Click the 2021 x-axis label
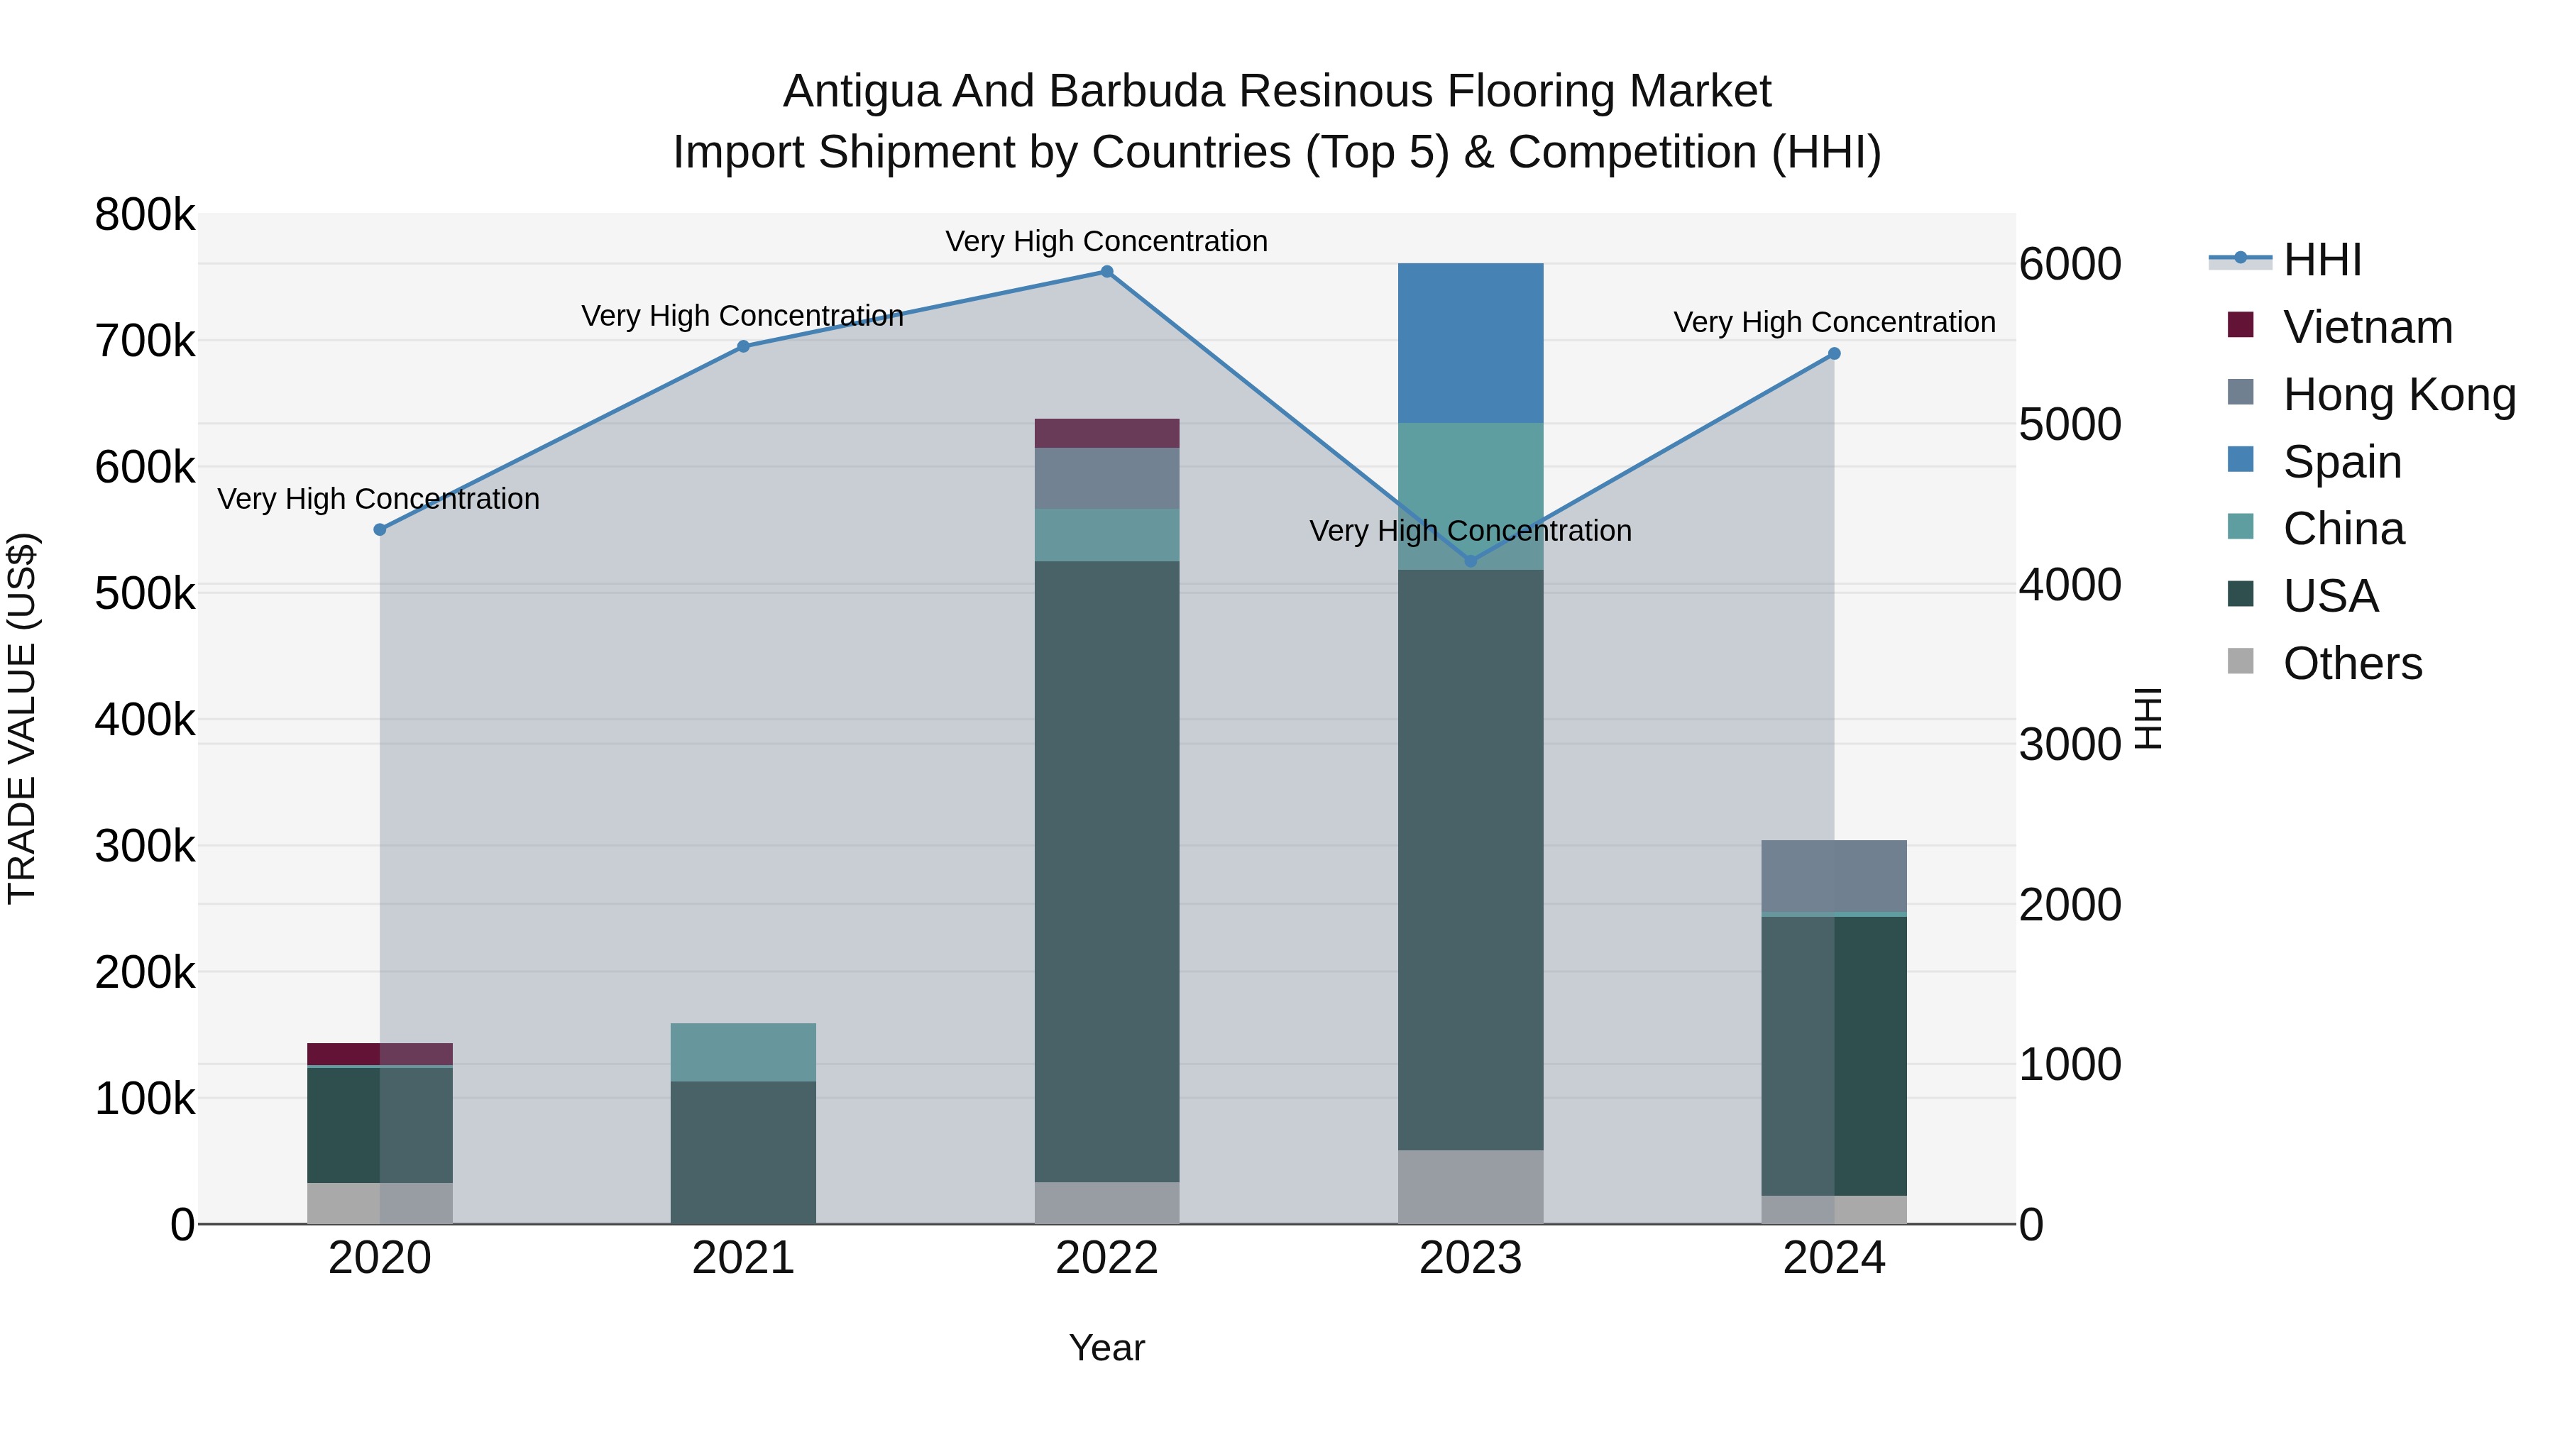This screenshot has width=2555, height=1437. [743, 1258]
